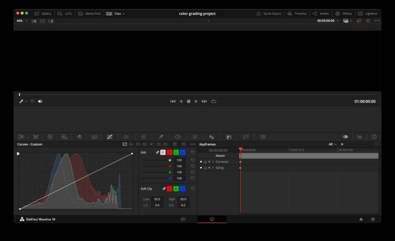Select the Qualifier eyedropper tool

click(160, 137)
